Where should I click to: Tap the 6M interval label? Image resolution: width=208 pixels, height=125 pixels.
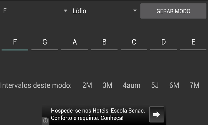click(x=174, y=85)
